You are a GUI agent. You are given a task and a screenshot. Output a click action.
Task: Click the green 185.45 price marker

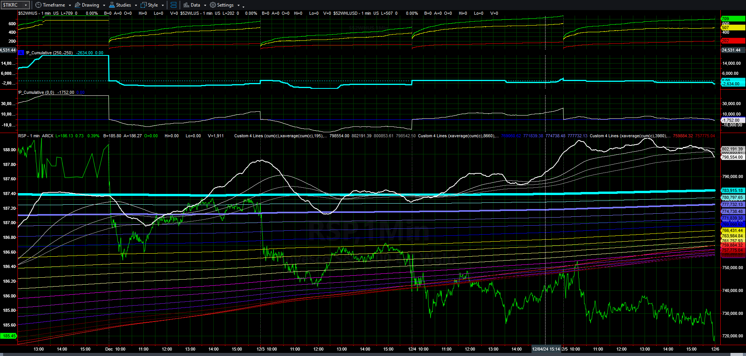point(9,336)
